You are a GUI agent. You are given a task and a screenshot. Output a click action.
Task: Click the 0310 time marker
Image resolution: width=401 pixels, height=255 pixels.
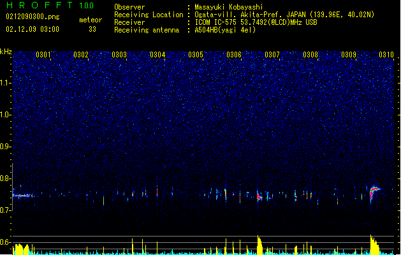tap(386, 55)
